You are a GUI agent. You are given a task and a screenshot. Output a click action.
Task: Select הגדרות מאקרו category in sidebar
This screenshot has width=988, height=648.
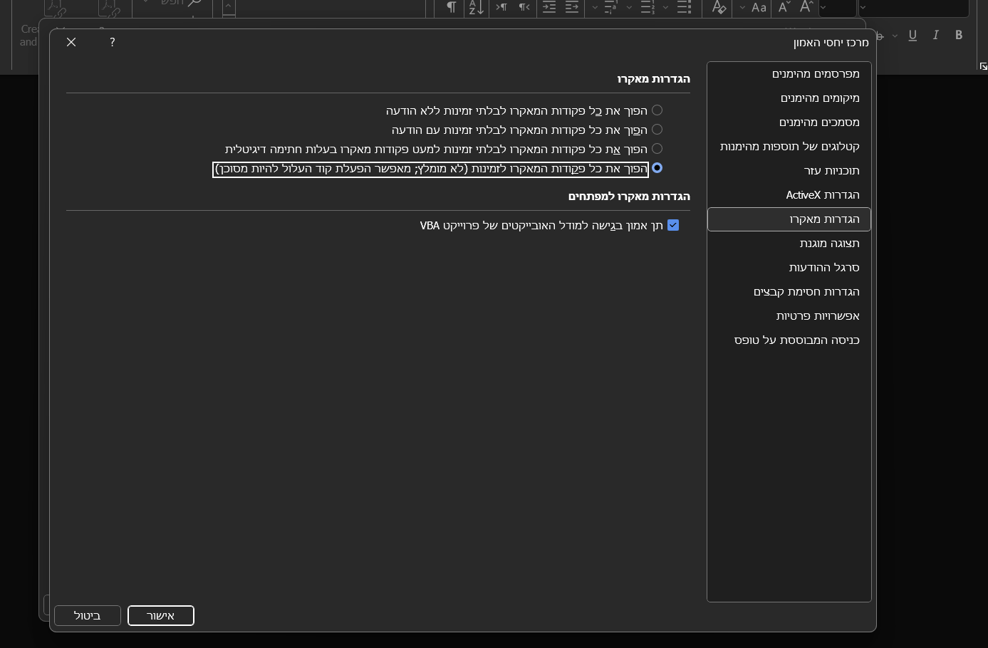(x=789, y=219)
